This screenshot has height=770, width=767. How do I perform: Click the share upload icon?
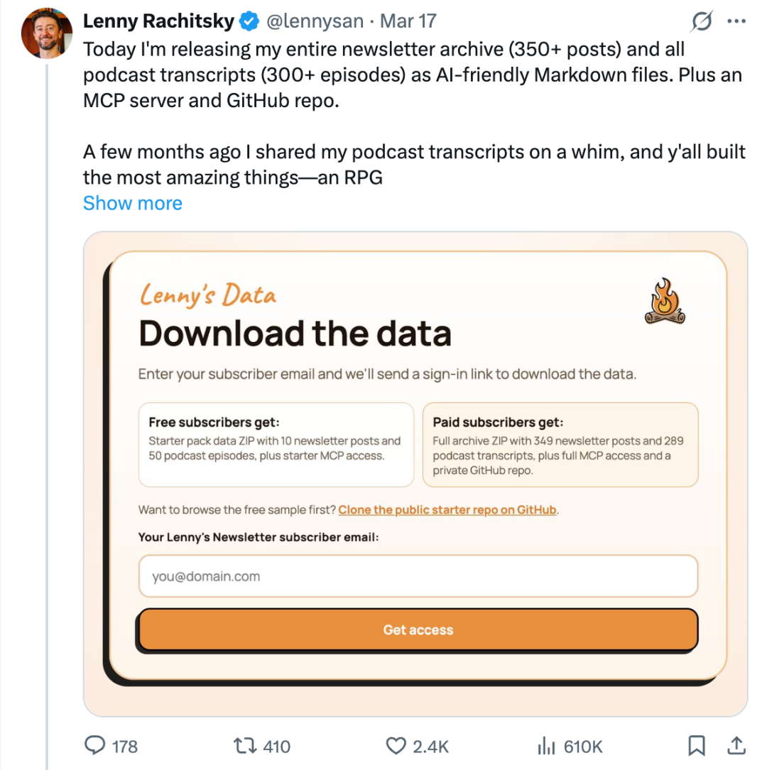coord(736,745)
